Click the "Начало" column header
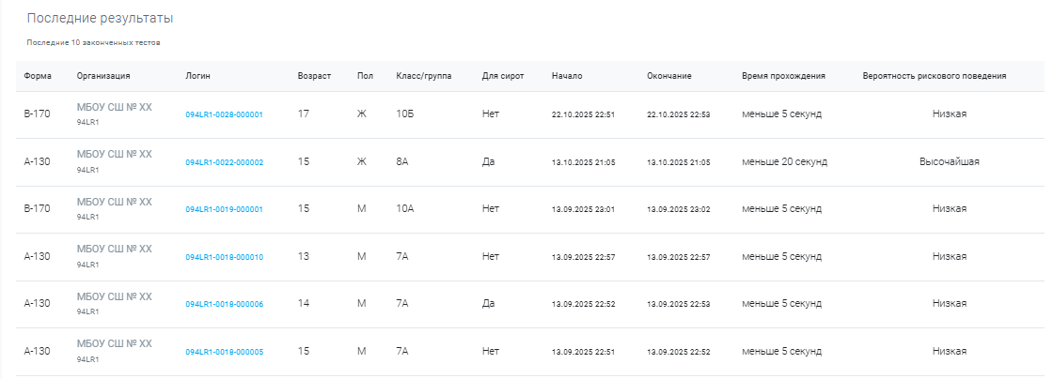 (x=568, y=76)
